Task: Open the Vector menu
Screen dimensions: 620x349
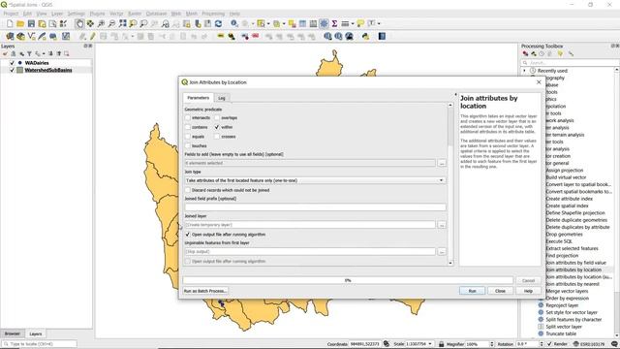Action: coord(116,14)
